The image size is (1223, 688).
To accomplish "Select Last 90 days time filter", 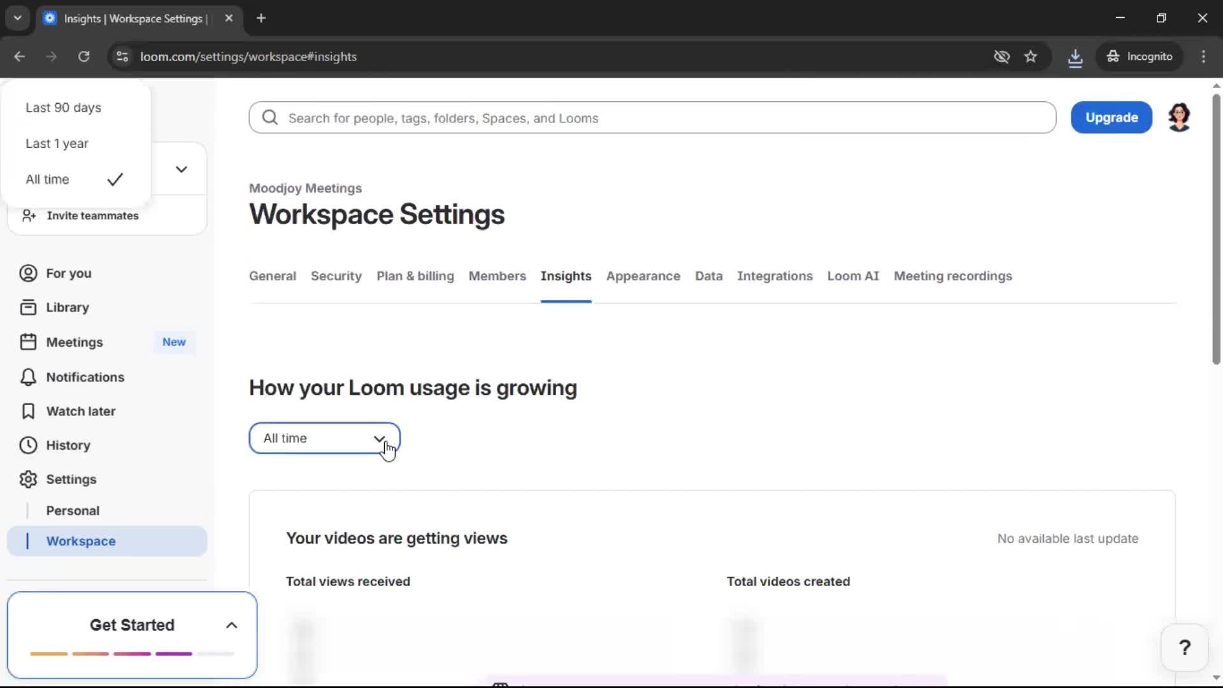I will pos(63,108).
